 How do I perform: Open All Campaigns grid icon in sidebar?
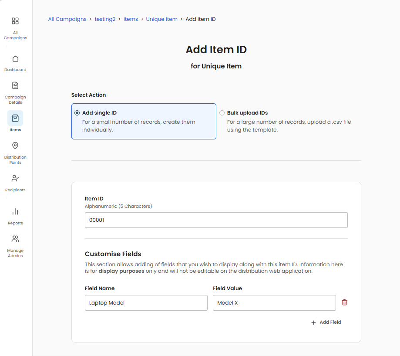tap(15, 21)
